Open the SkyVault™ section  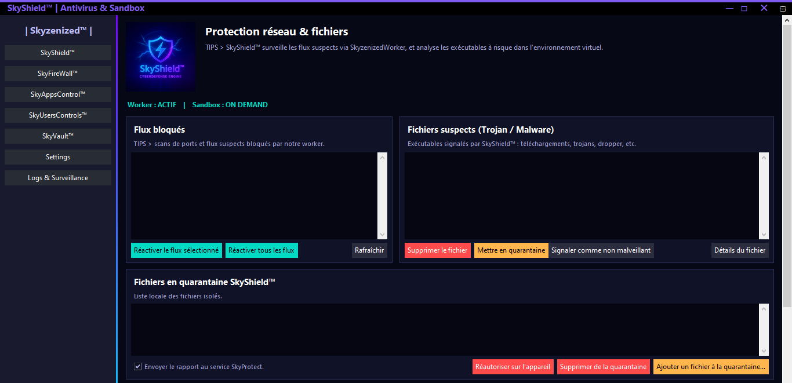pyautogui.click(x=58, y=136)
